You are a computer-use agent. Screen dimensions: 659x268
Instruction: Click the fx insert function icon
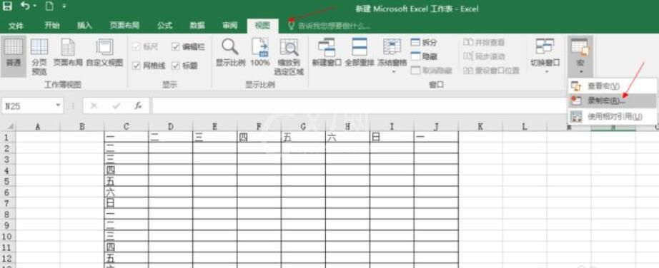pyautogui.click(x=138, y=106)
